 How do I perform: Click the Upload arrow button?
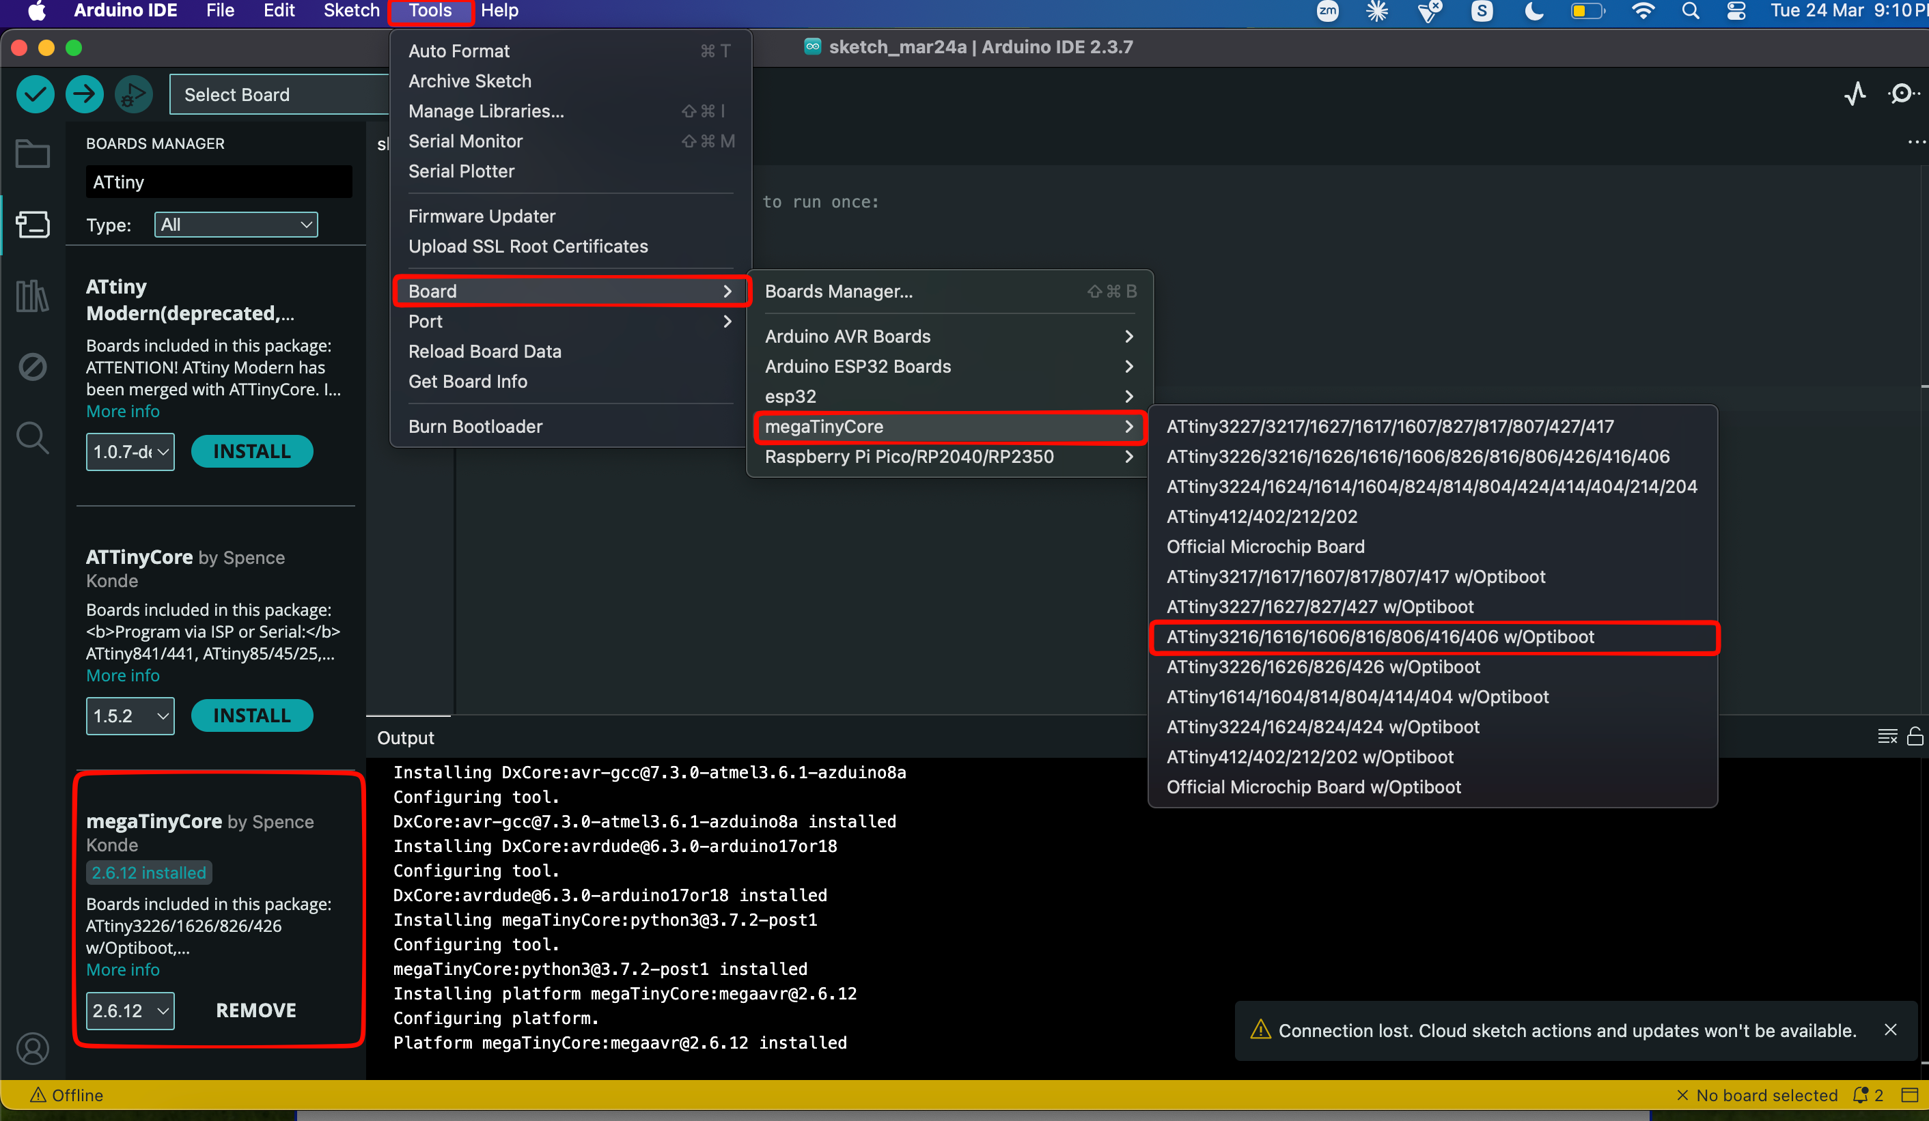click(x=84, y=94)
